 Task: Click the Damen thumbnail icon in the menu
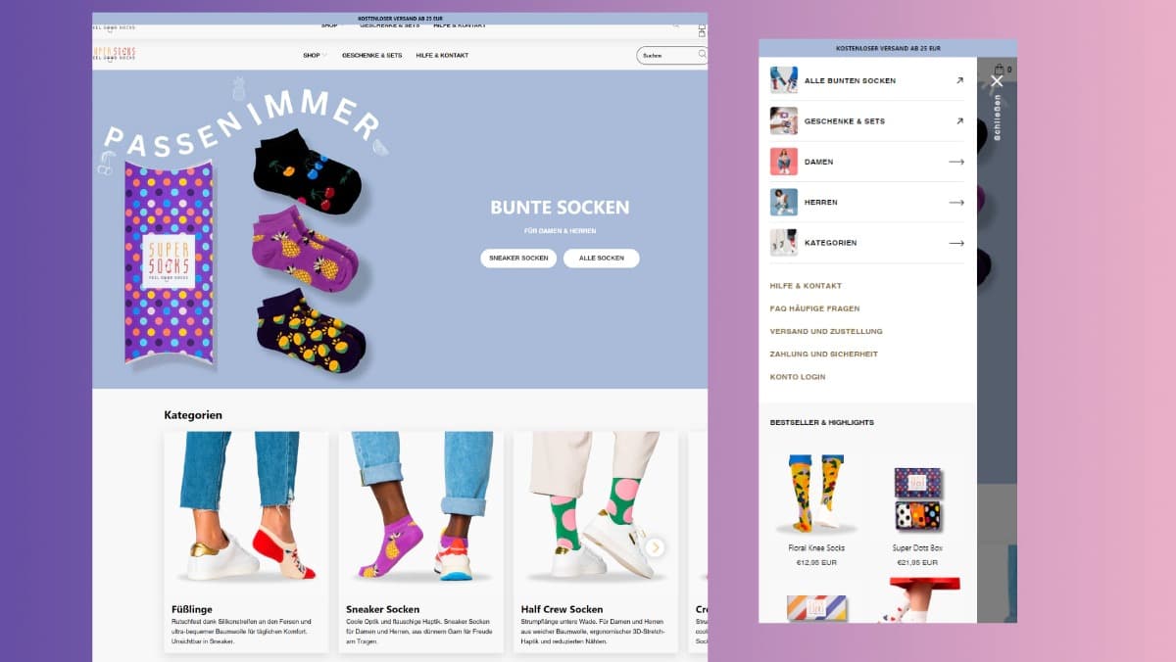pyautogui.click(x=783, y=162)
